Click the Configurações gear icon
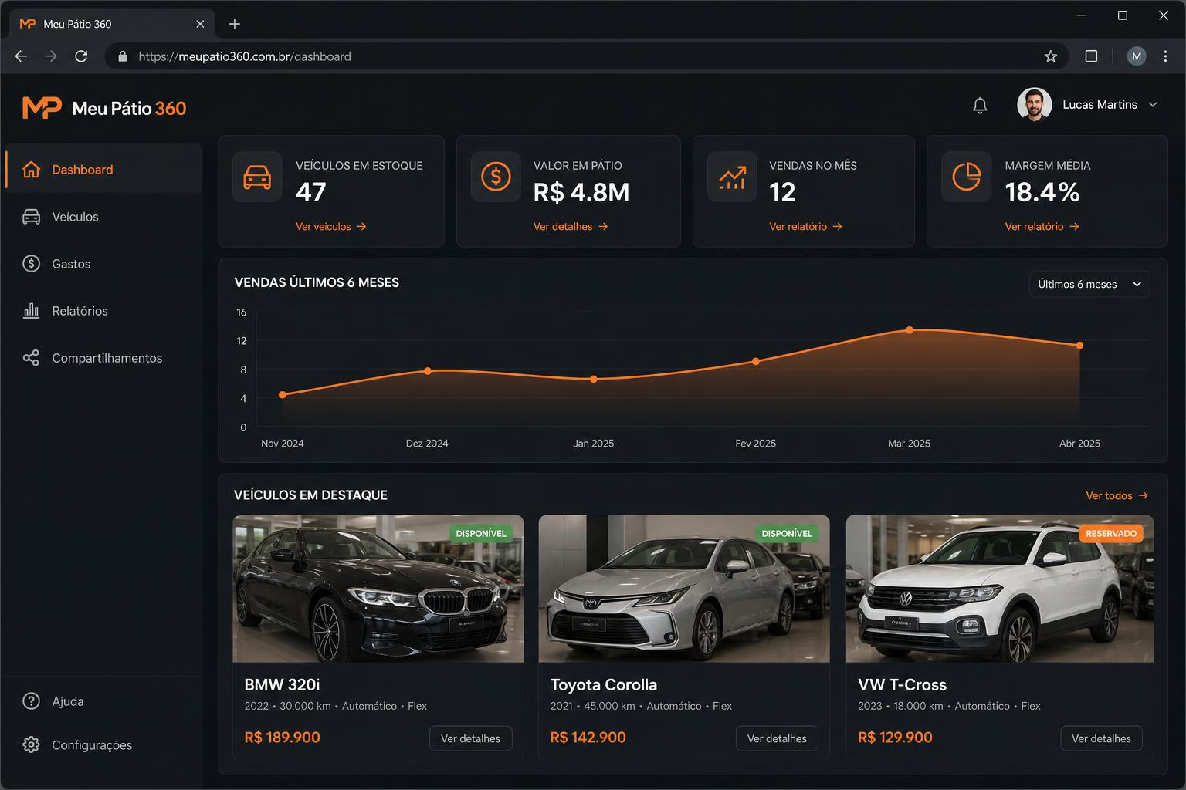 coord(31,745)
